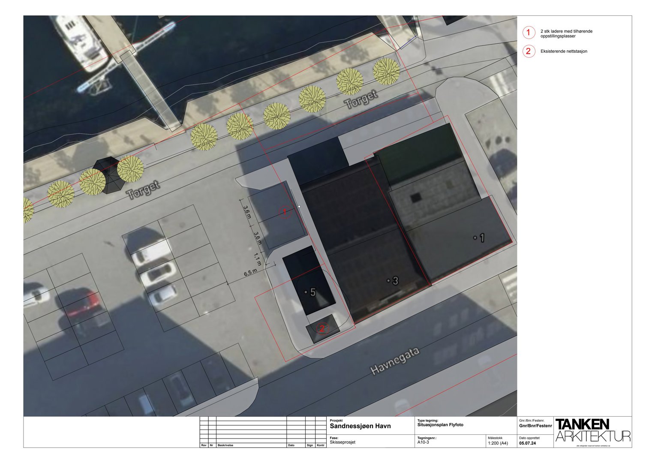Click the Torget street label
Screen dimensions: 655x463
click(x=143, y=189)
